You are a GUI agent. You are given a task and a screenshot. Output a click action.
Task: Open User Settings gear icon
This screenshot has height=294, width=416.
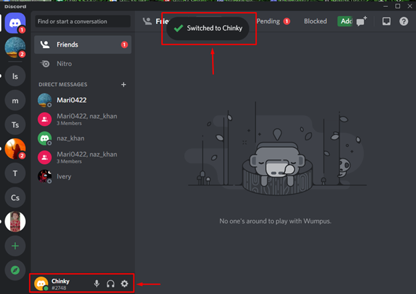(125, 283)
